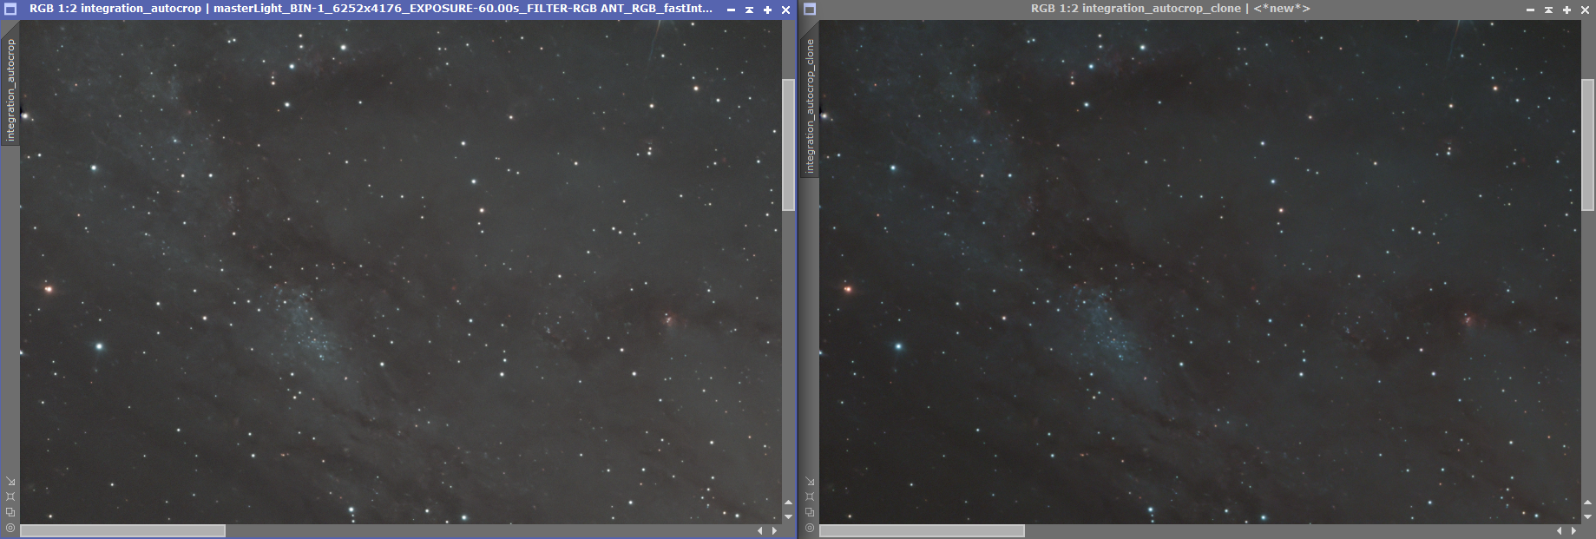This screenshot has width=1596, height=539.
Task: Select the integration_autocrop vertical view tab
Action: coord(10,89)
